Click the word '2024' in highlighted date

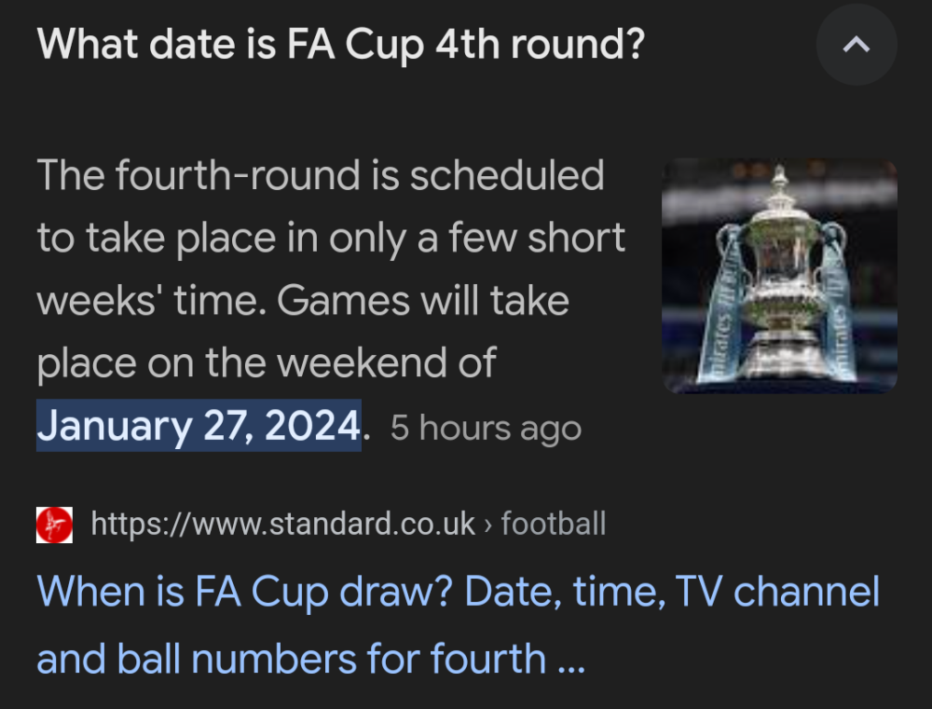312,427
